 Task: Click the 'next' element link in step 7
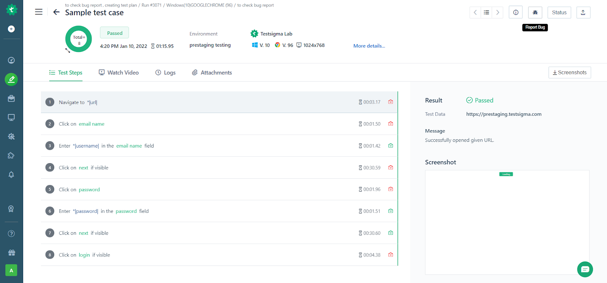click(x=83, y=233)
